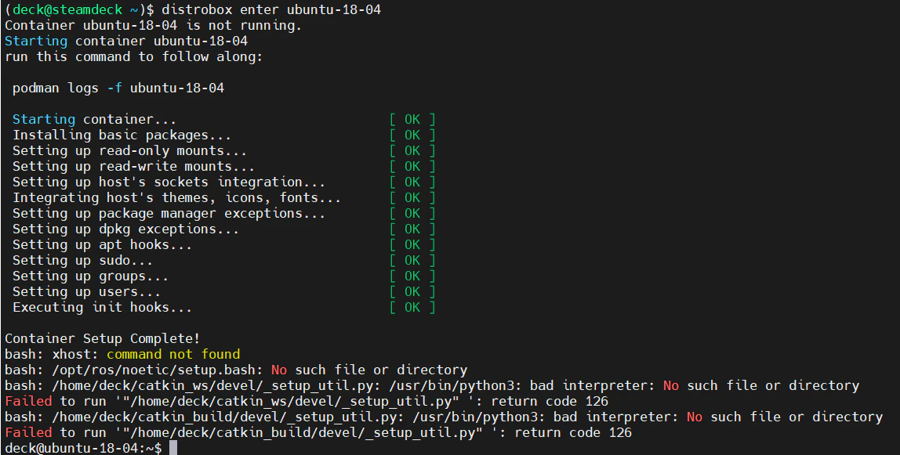Click the 'Setting up apt hooks...' line
The width and height of the screenshot is (900, 455).
click(x=102, y=244)
